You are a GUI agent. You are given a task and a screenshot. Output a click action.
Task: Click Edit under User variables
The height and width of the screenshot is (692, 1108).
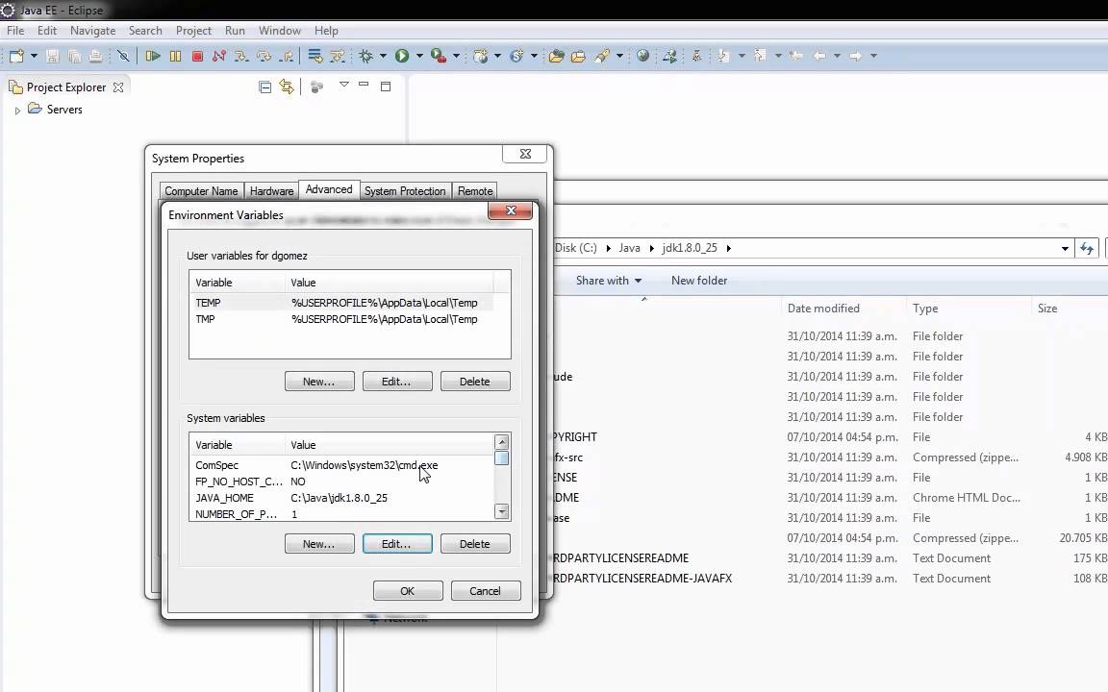(x=397, y=382)
